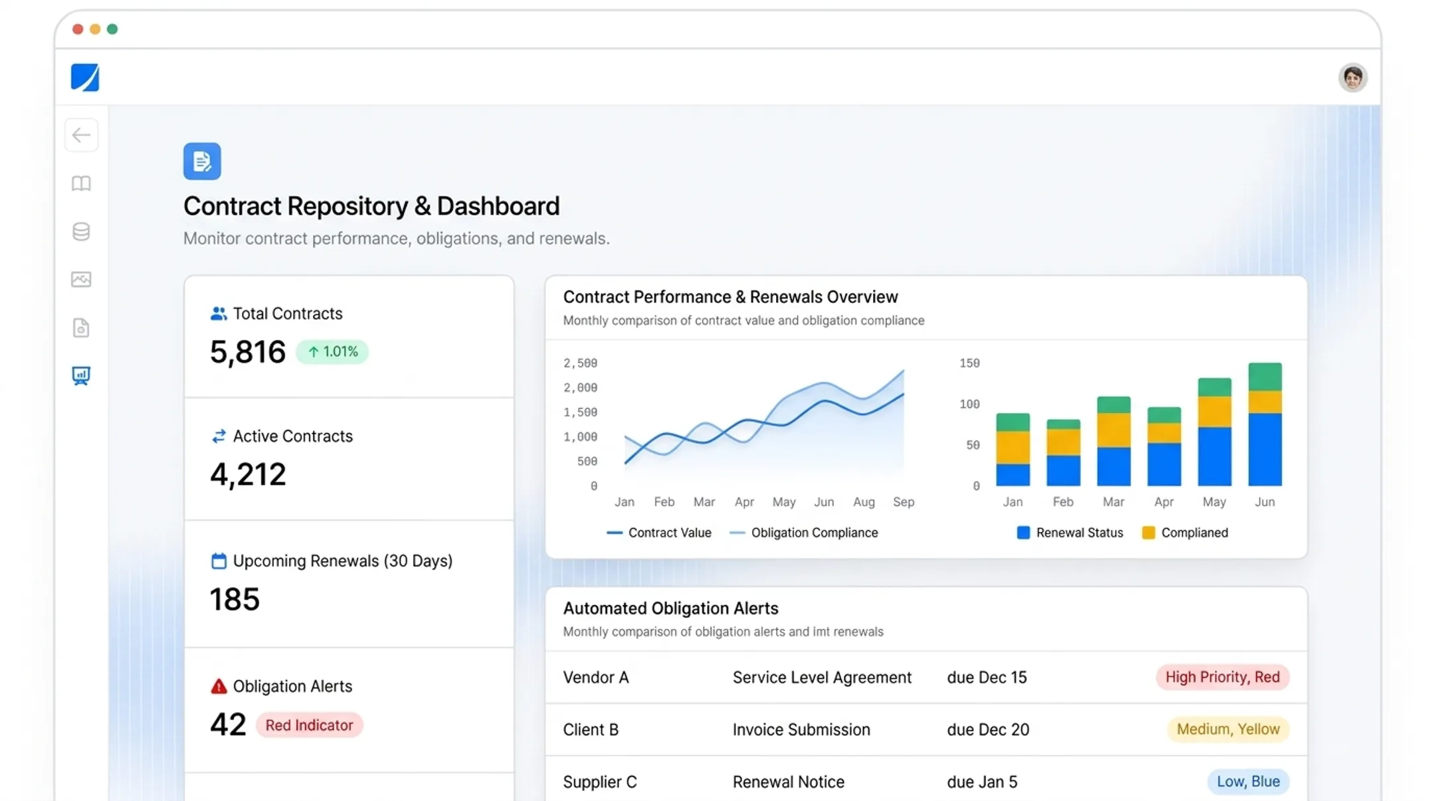Image resolution: width=1435 pixels, height=801 pixels.
Task: Toggle the Renewal Status legend entry
Action: pos(1070,533)
